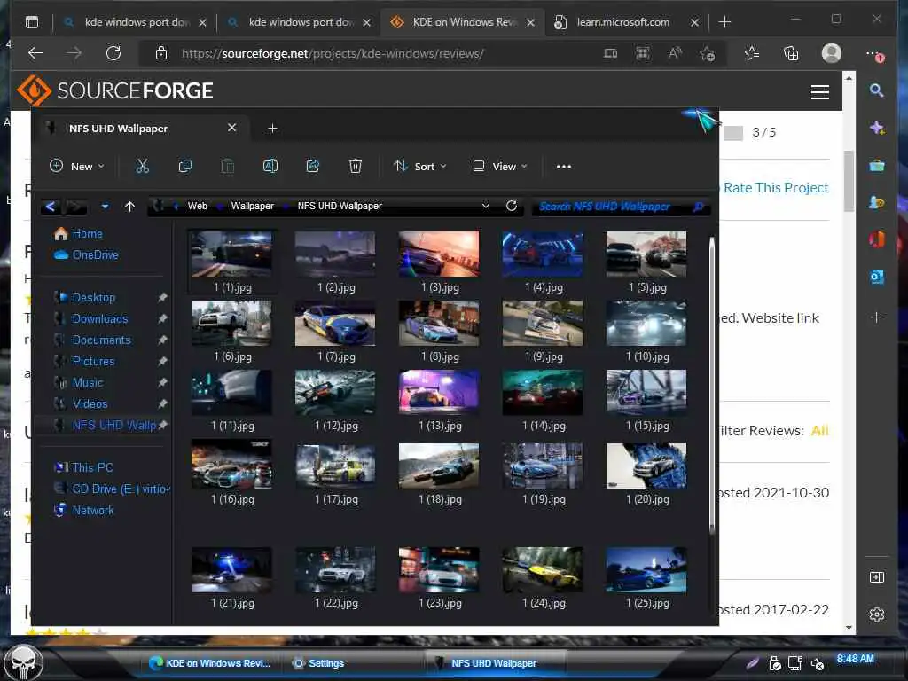The image size is (908, 681).
Task: Refresh the NFS UHD Wallpaper folder
Action: pyautogui.click(x=512, y=206)
